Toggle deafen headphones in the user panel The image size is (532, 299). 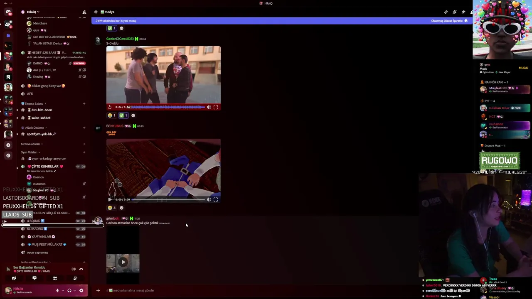click(x=69, y=290)
